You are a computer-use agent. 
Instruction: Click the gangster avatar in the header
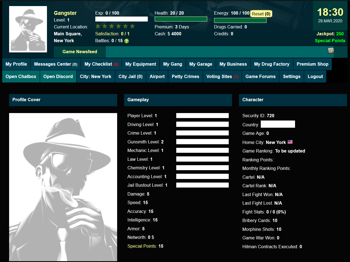point(28,29)
